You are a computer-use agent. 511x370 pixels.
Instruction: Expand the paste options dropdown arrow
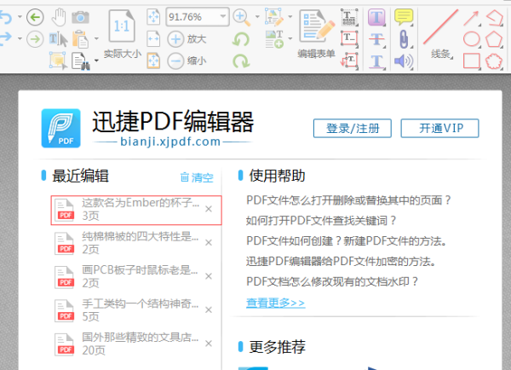pos(96,39)
